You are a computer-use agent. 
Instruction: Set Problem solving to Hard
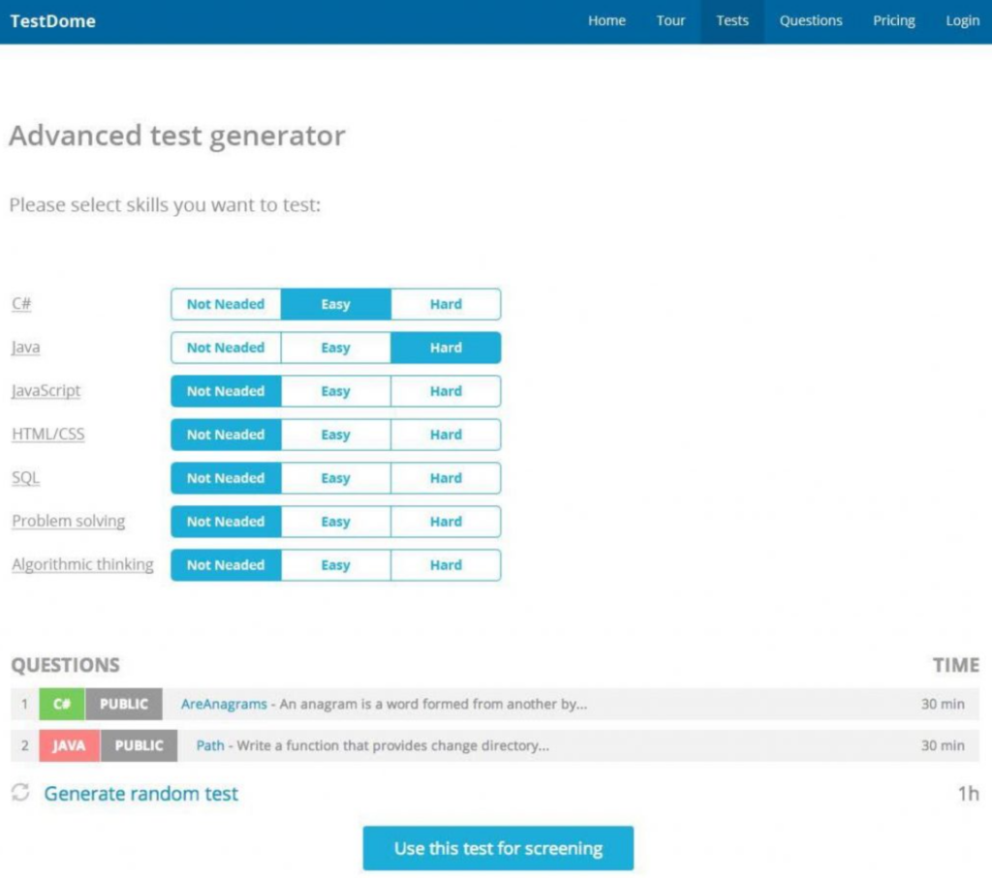(446, 522)
